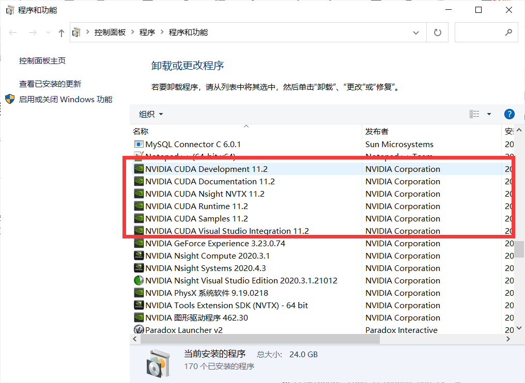Select the NVIDIA CUDA Development 11.2 icon
This screenshot has height=383, width=525.
[x=138, y=169]
